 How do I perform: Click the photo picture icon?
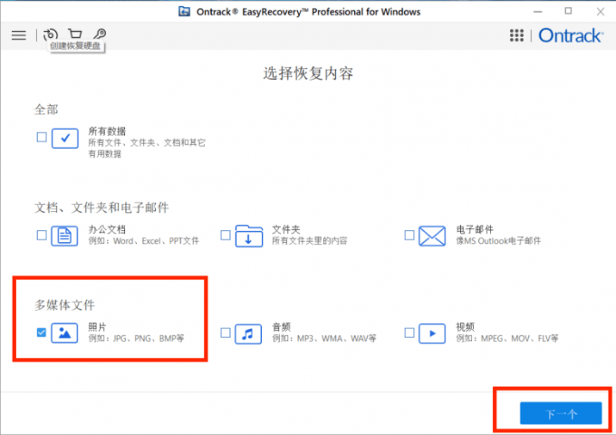click(65, 333)
